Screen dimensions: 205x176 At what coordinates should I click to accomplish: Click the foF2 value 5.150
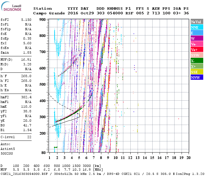26,20
